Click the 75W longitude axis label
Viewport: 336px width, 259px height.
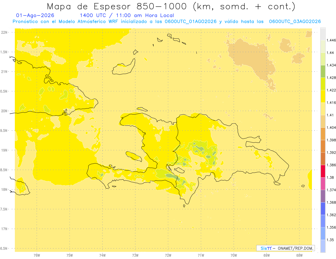pos(69,255)
